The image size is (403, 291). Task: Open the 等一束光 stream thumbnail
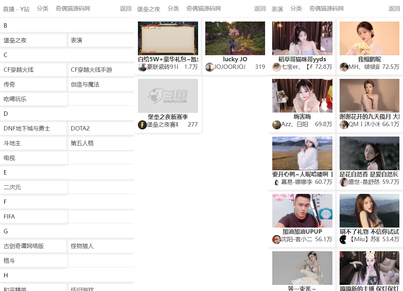pos(302,268)
